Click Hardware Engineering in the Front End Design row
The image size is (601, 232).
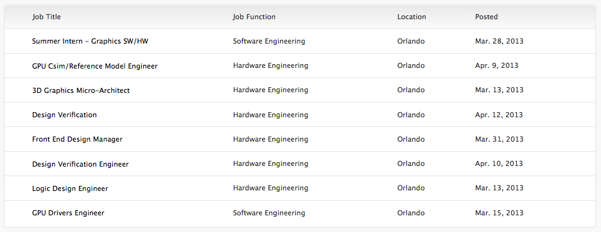270,139
